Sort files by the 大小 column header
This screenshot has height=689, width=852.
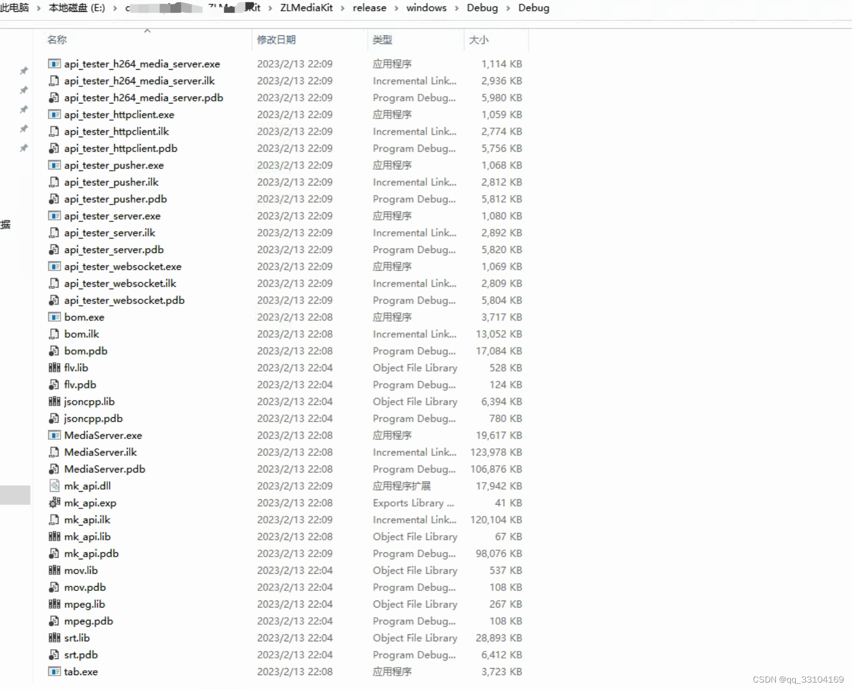coord(479,40)
